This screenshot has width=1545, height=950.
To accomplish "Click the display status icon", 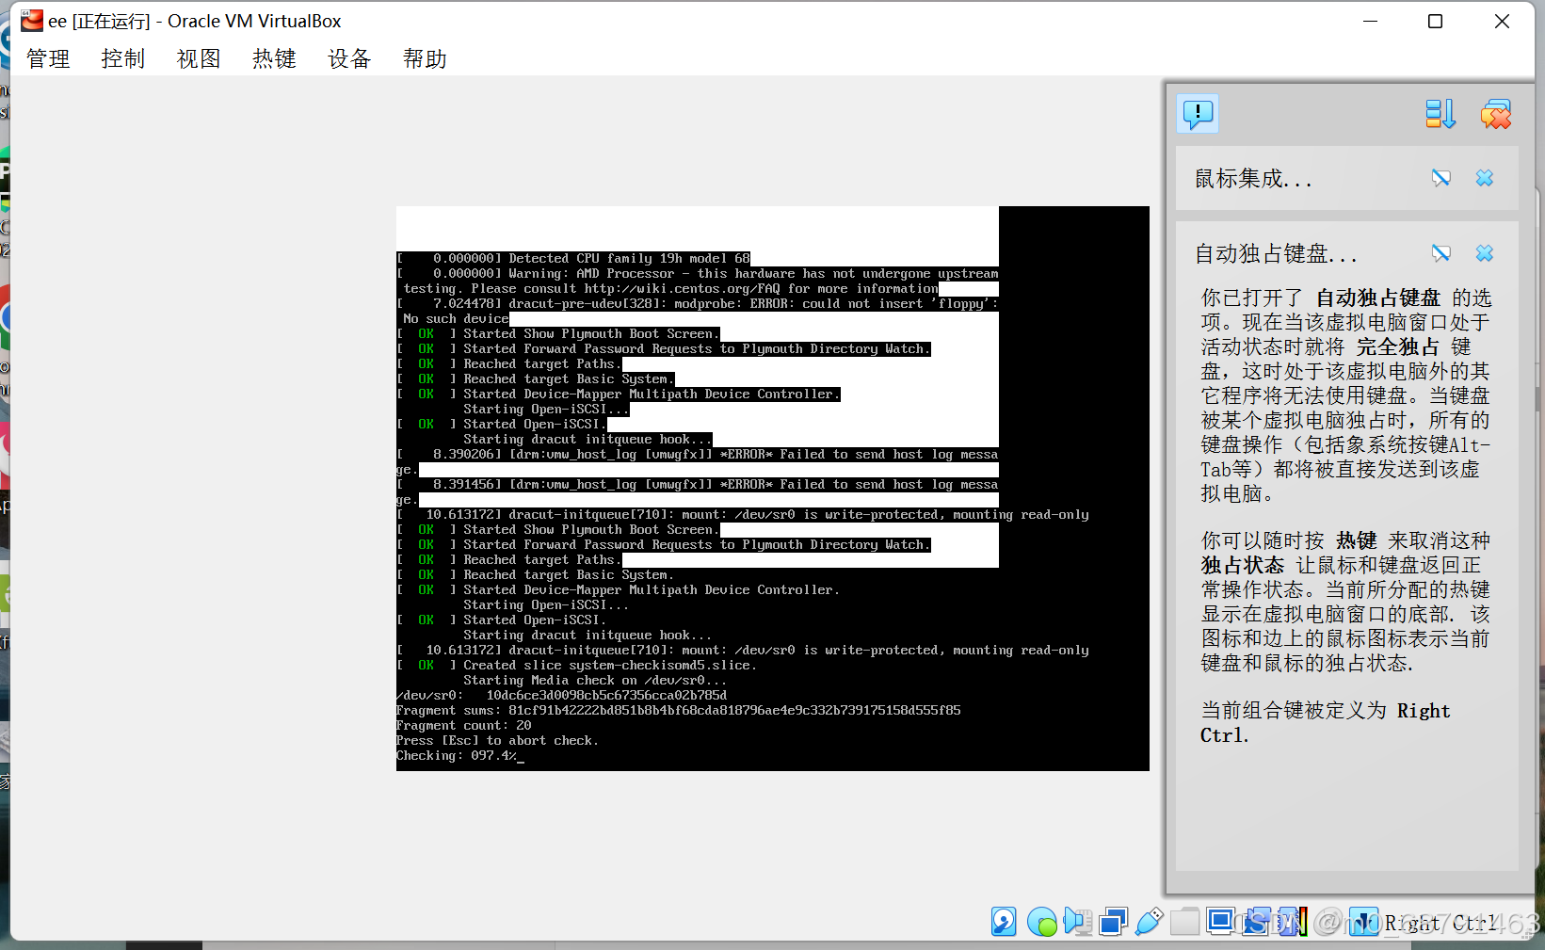I will pos(1220,921).
